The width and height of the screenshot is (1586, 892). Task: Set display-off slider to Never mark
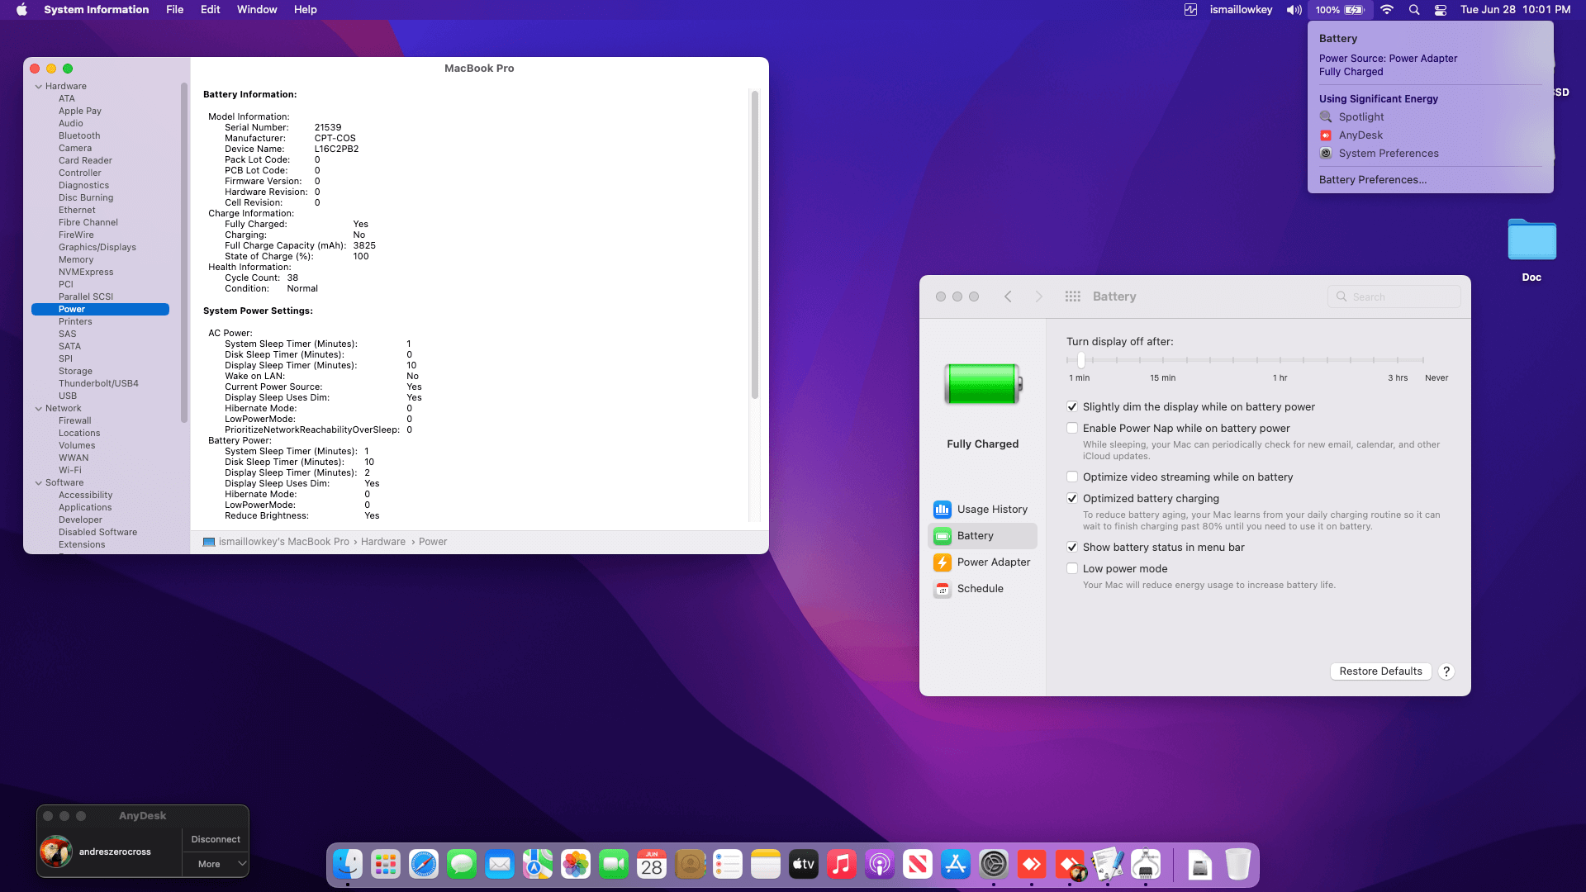point(1423,360)
